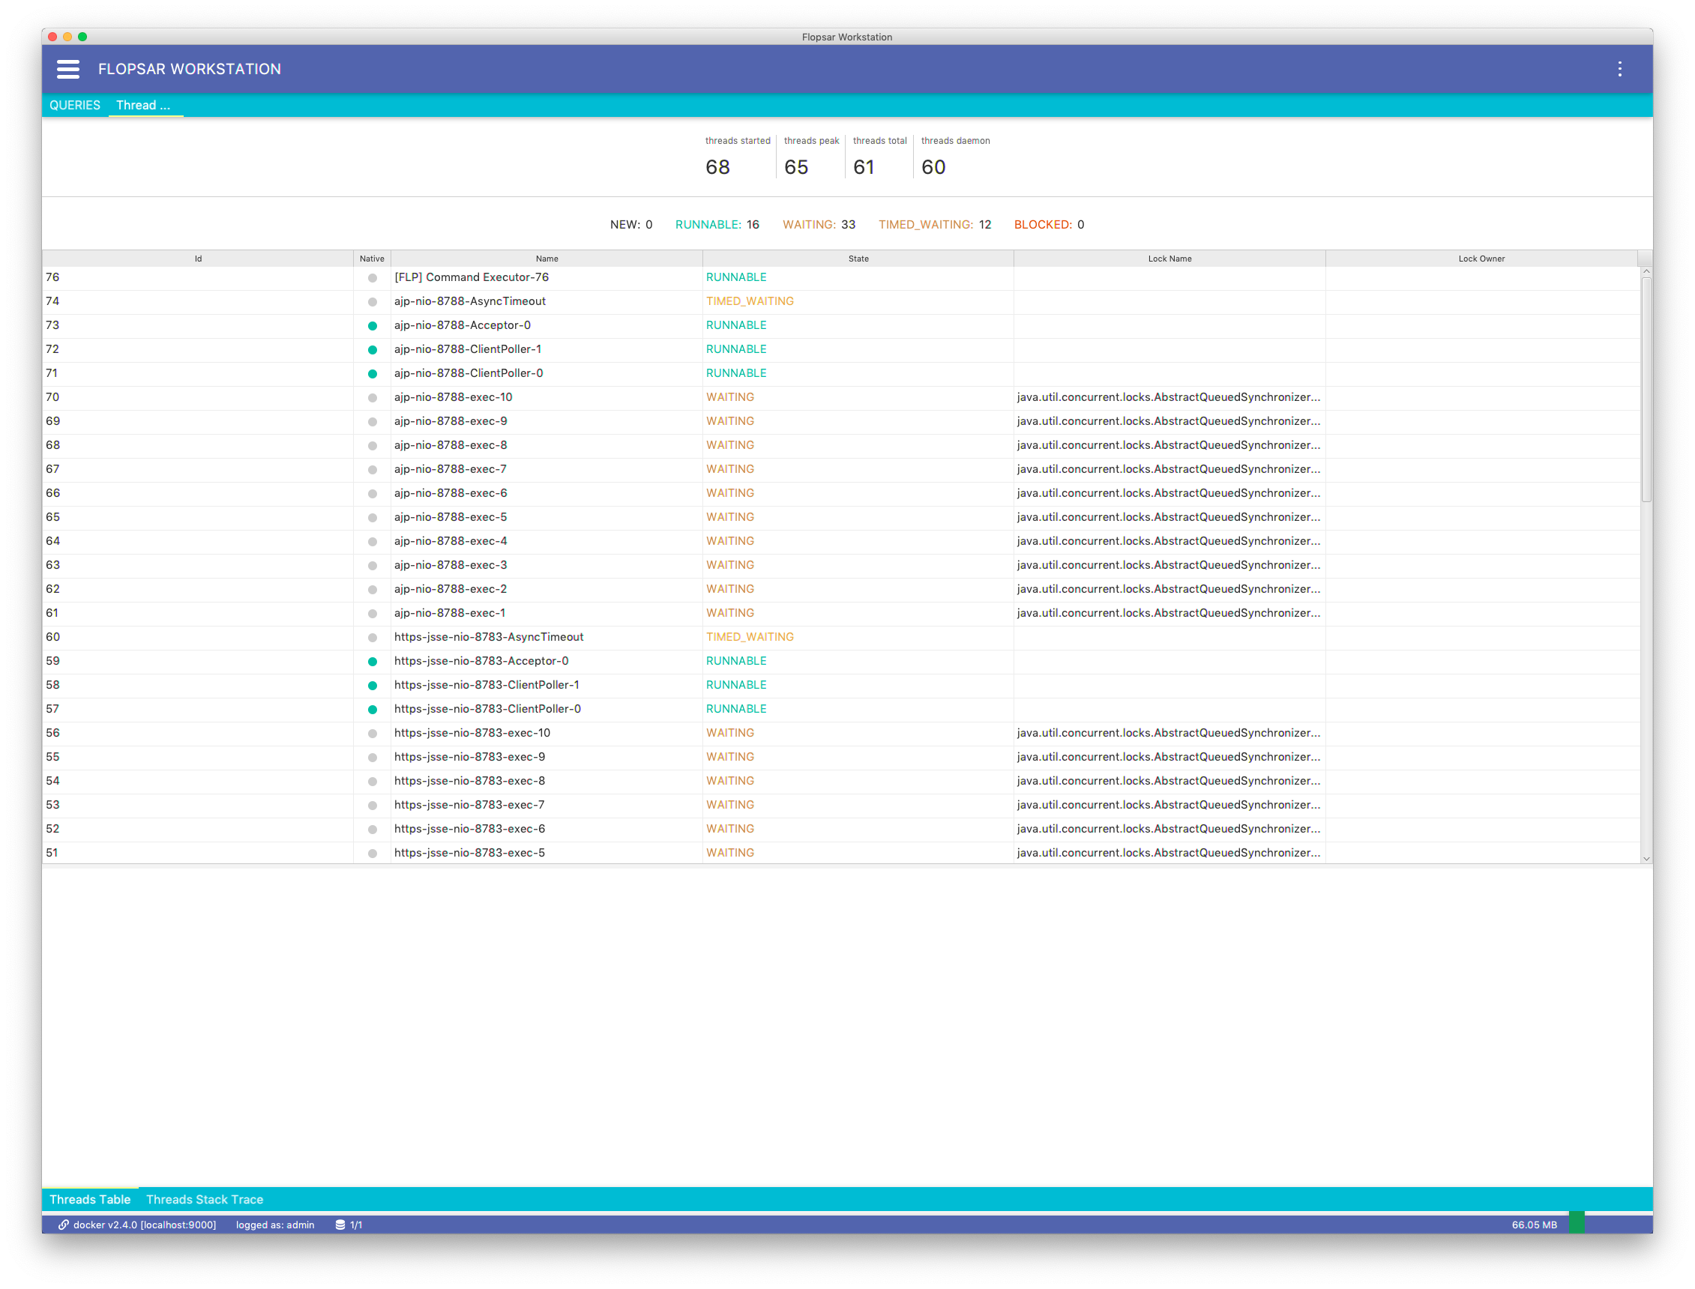Toggle native indicator for thread 72
Viewport: 1695px width, 1289px height.
(x=371, y=349)
